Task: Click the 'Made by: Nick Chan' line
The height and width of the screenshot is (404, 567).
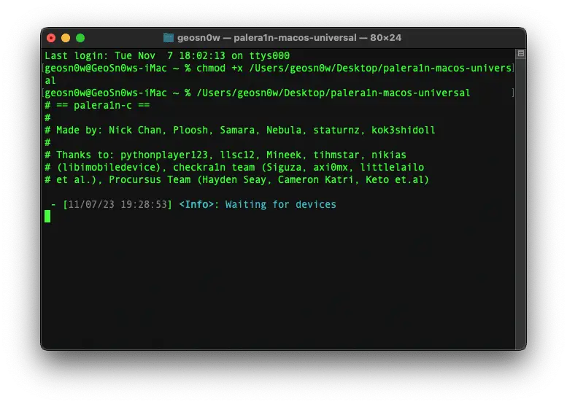Action: pos(240,130)
